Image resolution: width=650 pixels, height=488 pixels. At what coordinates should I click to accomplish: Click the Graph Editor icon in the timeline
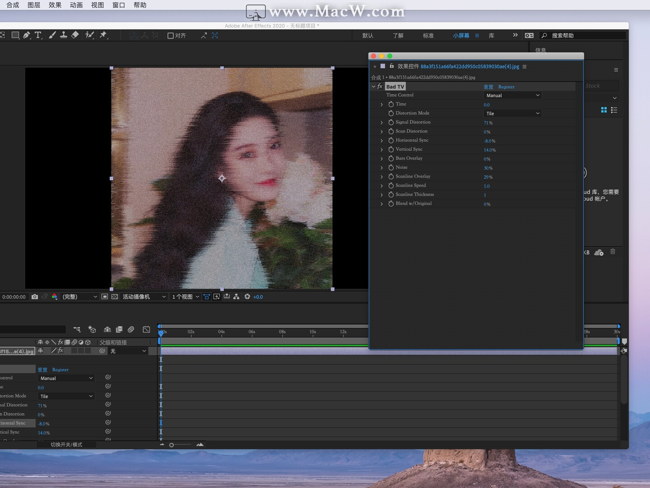coord(146,330)
